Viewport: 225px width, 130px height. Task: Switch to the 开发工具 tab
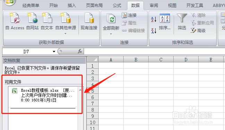tap(194, 6)
